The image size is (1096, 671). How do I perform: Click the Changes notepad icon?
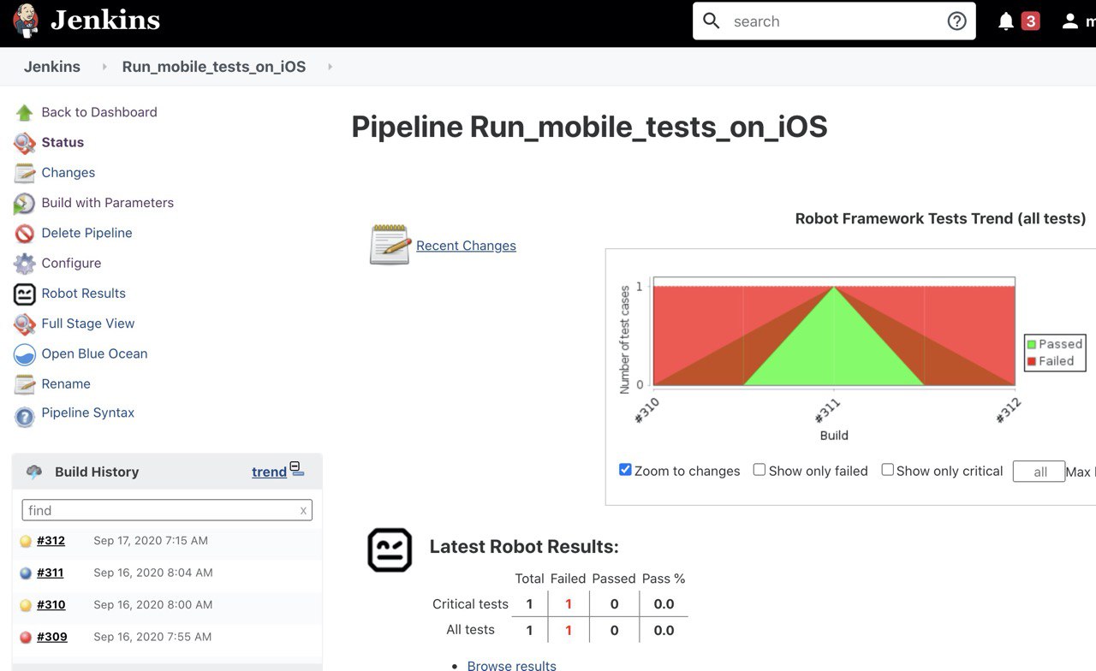click(x=25, y=173)
